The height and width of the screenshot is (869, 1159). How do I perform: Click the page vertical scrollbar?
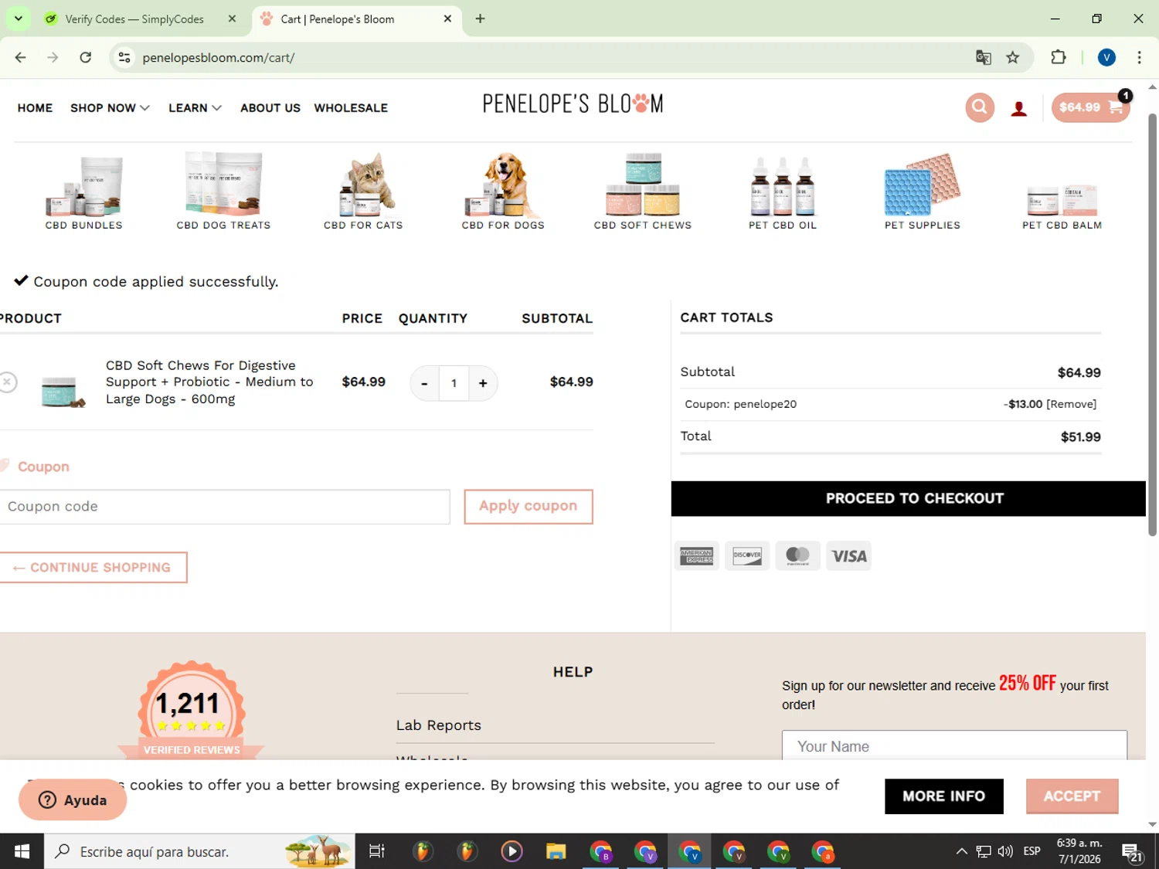tap(1152, 324)
